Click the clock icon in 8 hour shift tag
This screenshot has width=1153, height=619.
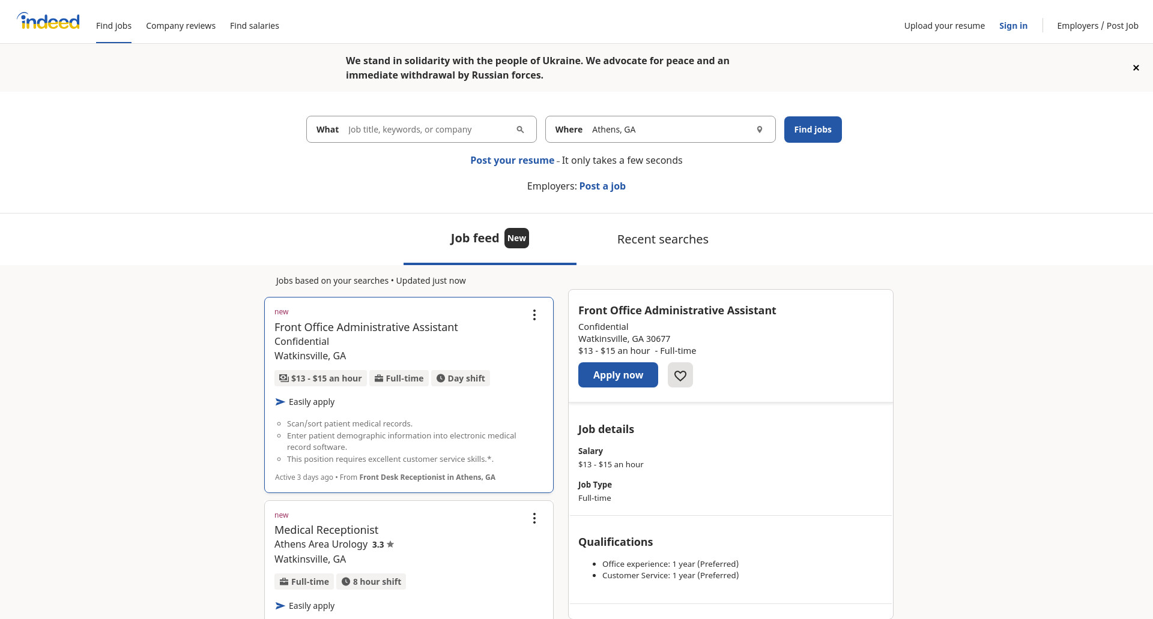[346, 582]
